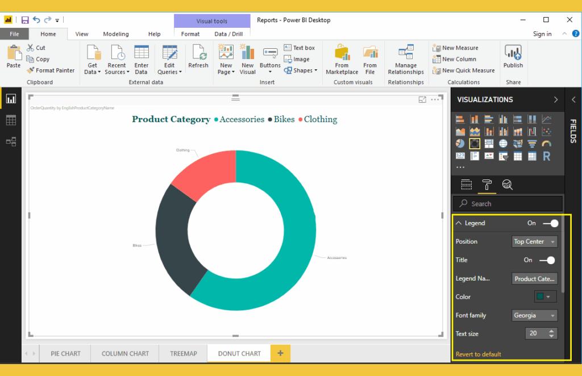Open the legend Color picker dropdown
The image size is (582, 376).
click(x=545, y=296)
